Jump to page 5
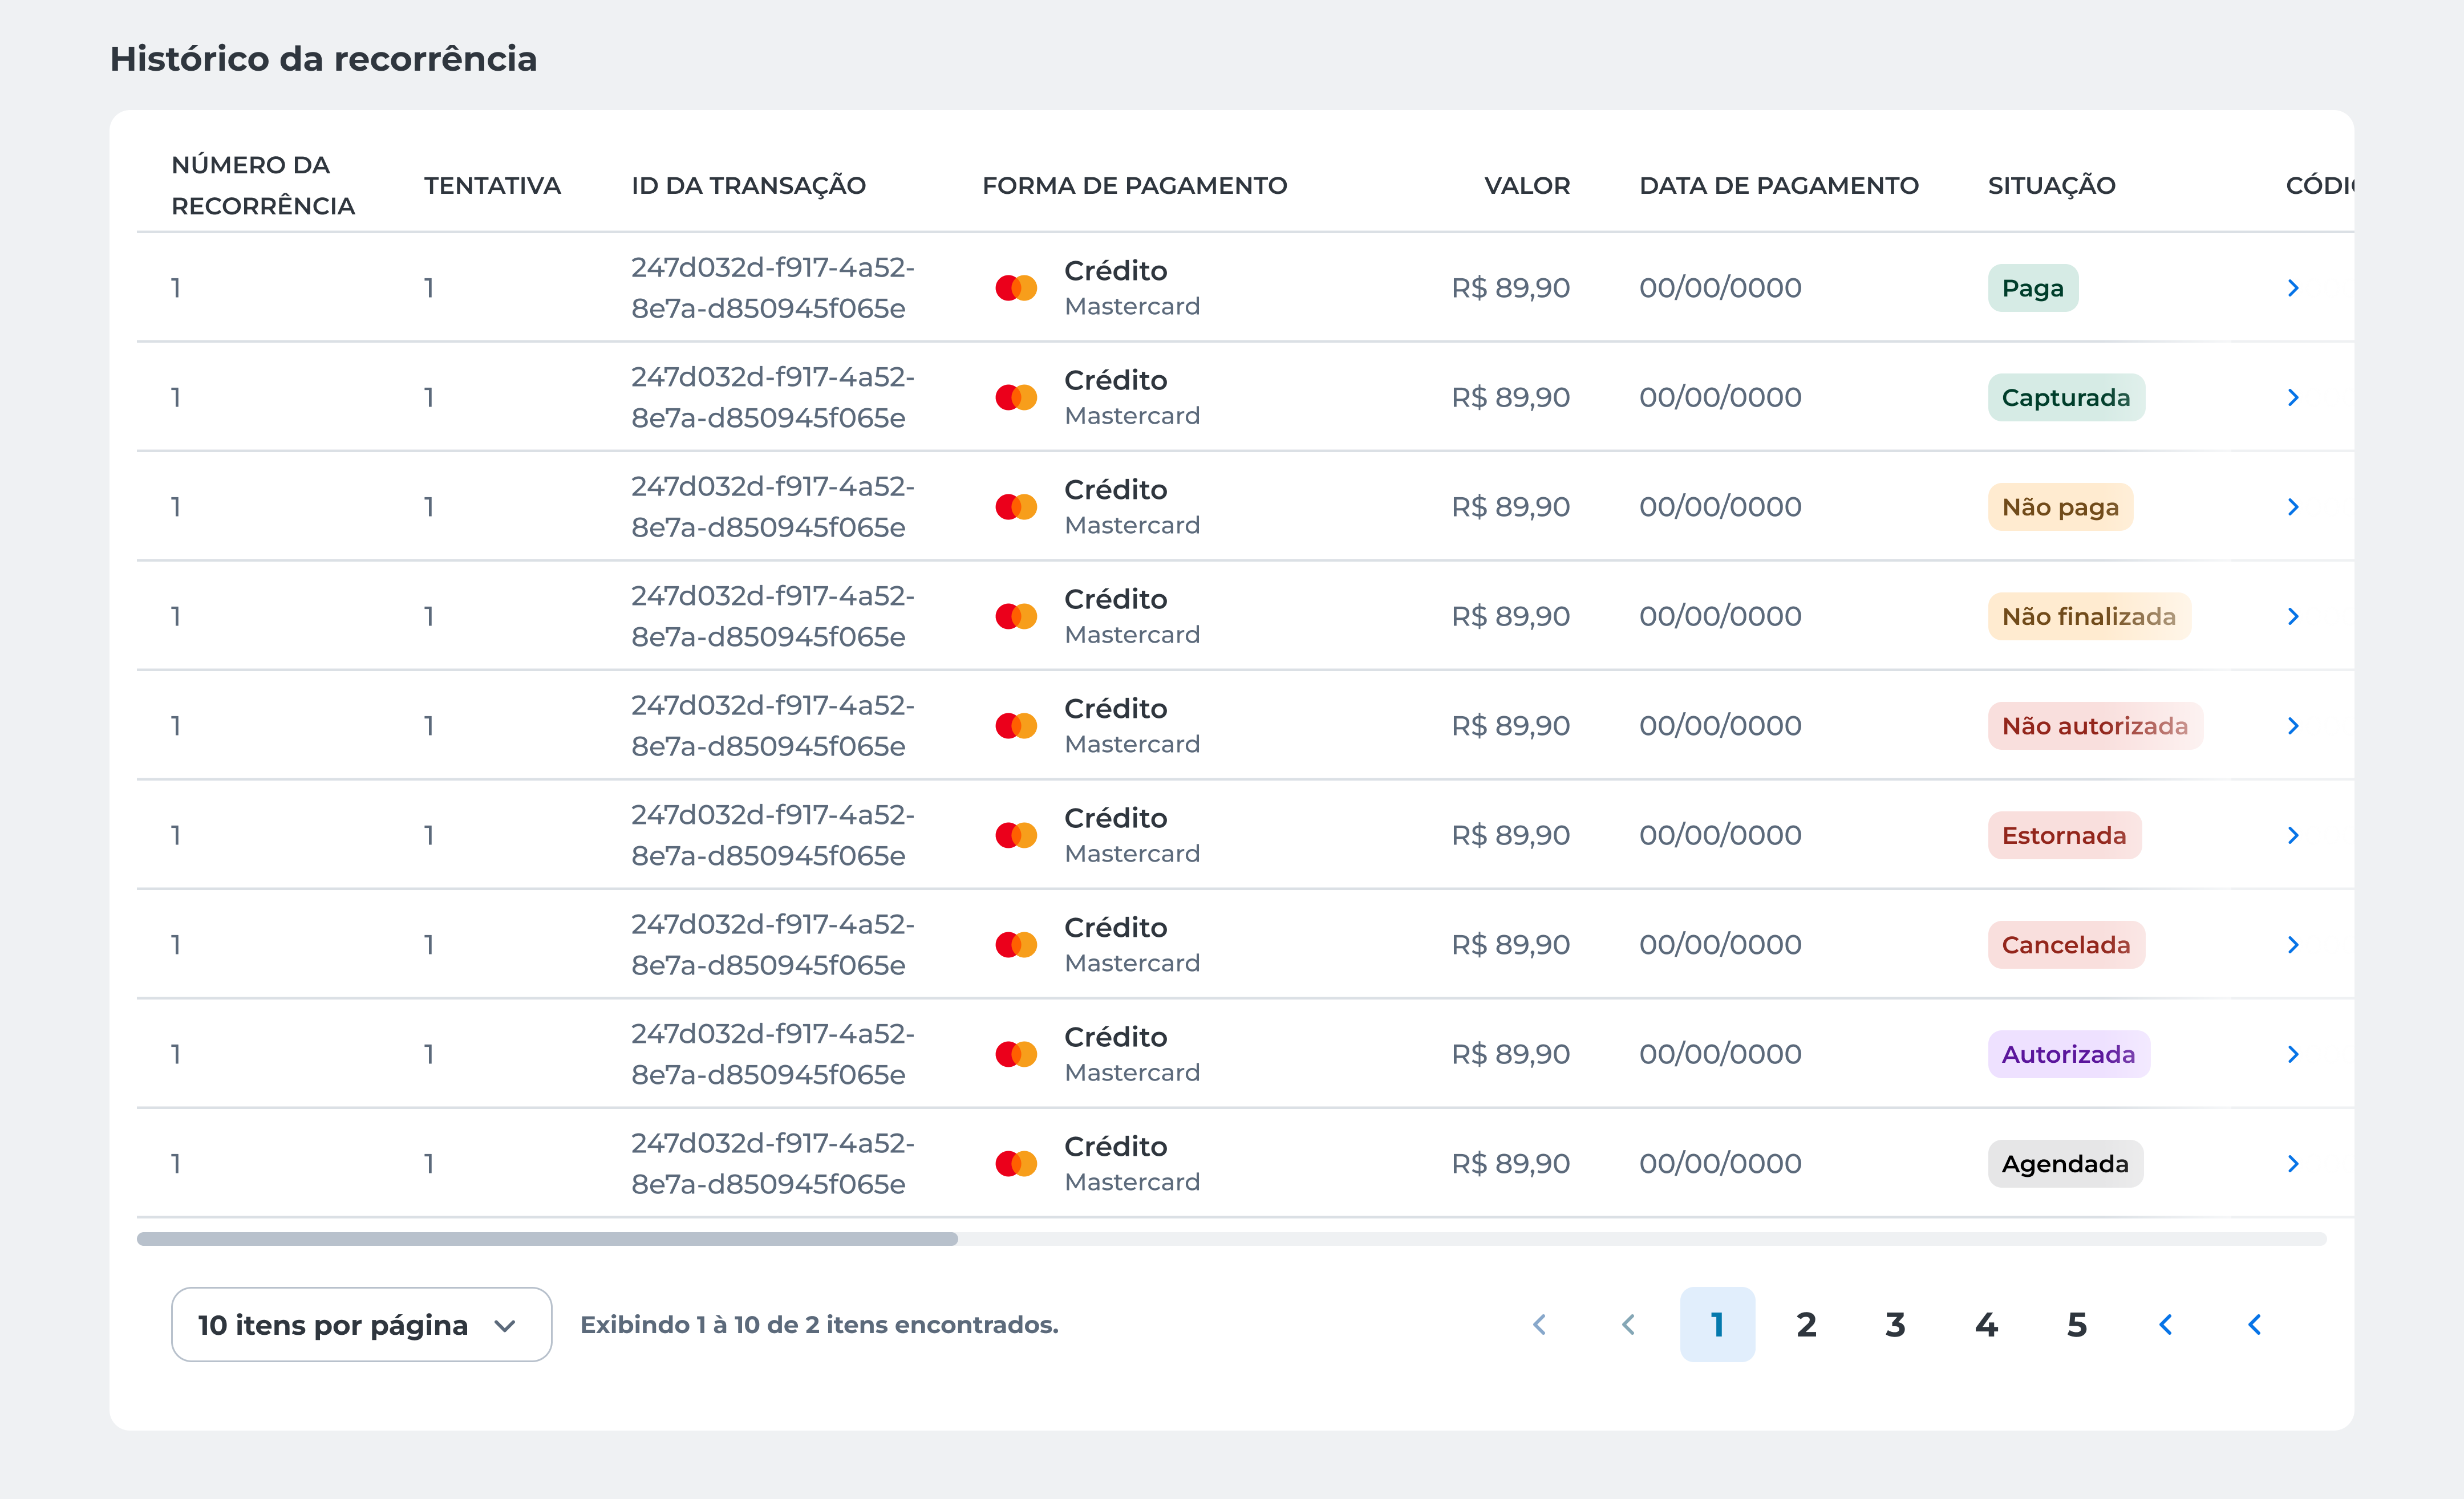This screenshot has height=1499, width=2464. click(x=2076, y=1324)
